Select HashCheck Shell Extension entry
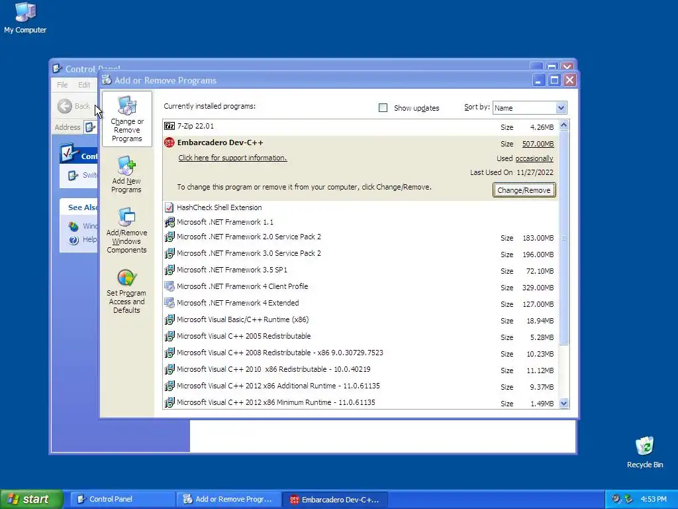 click(361, 207)
